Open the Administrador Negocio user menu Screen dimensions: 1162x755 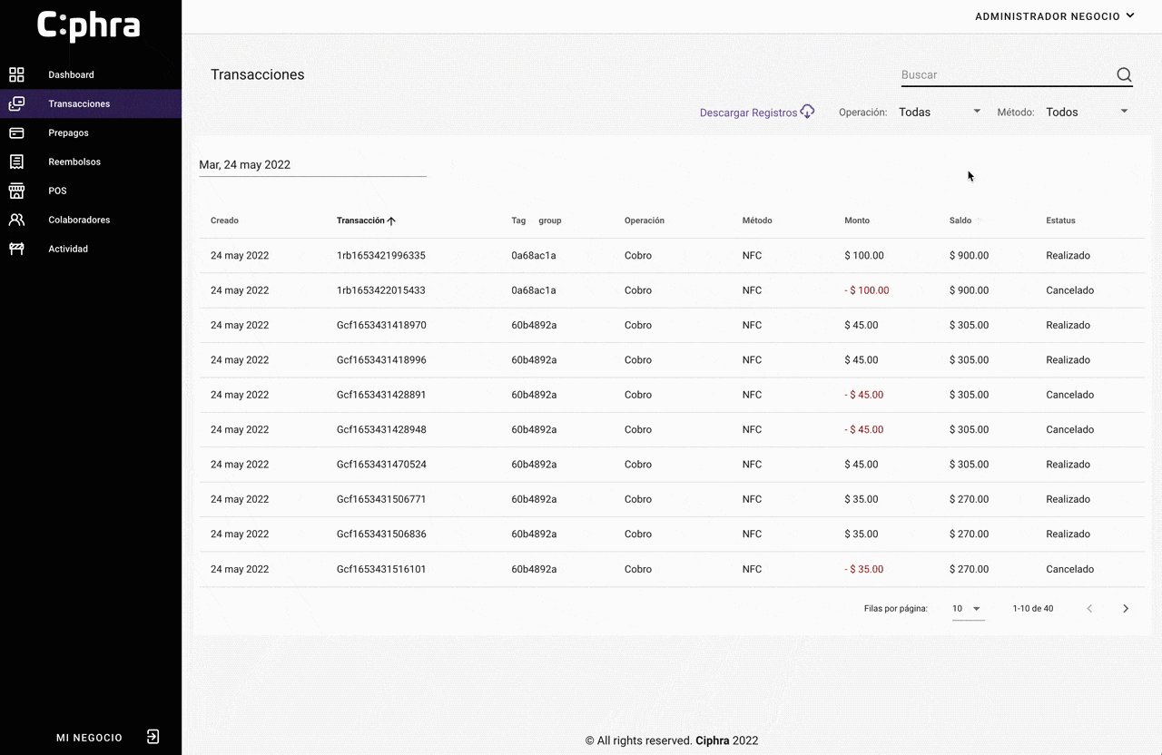coord(1054,16)
